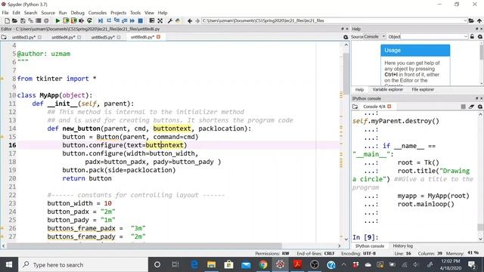Click the working directory path field

334,20
